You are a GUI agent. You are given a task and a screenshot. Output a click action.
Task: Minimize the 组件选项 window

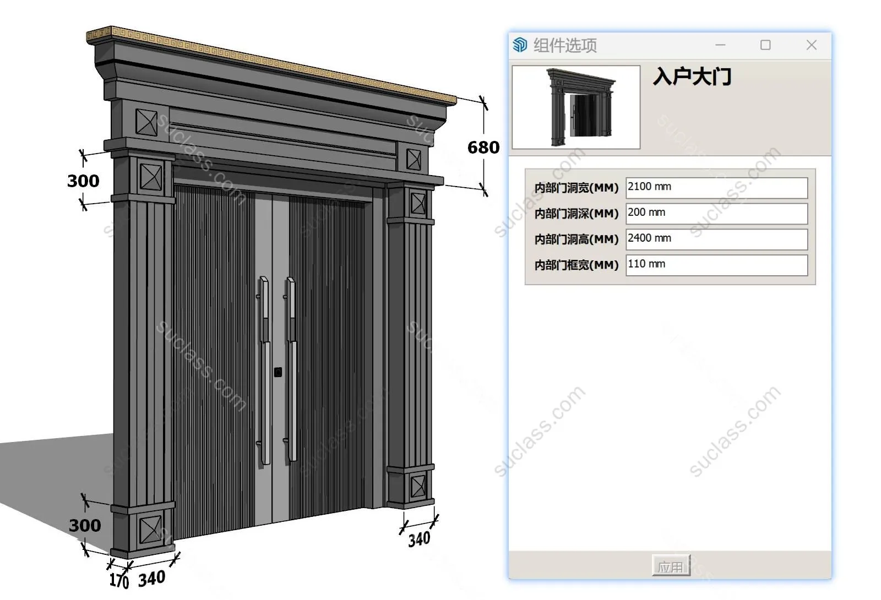click(720, 45)
